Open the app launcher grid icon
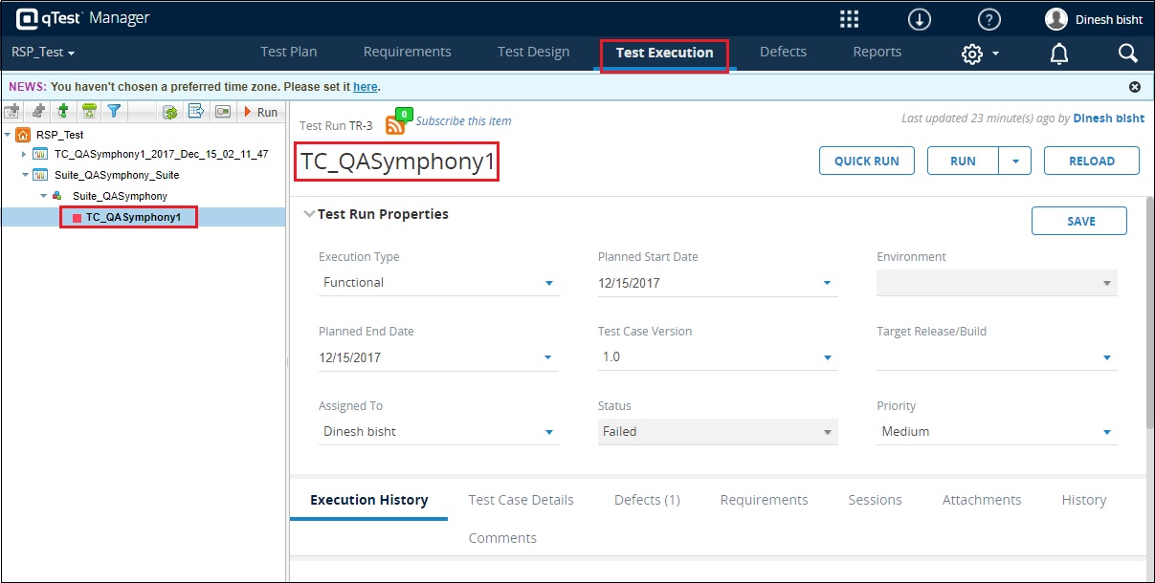 [x=849, y=19]
